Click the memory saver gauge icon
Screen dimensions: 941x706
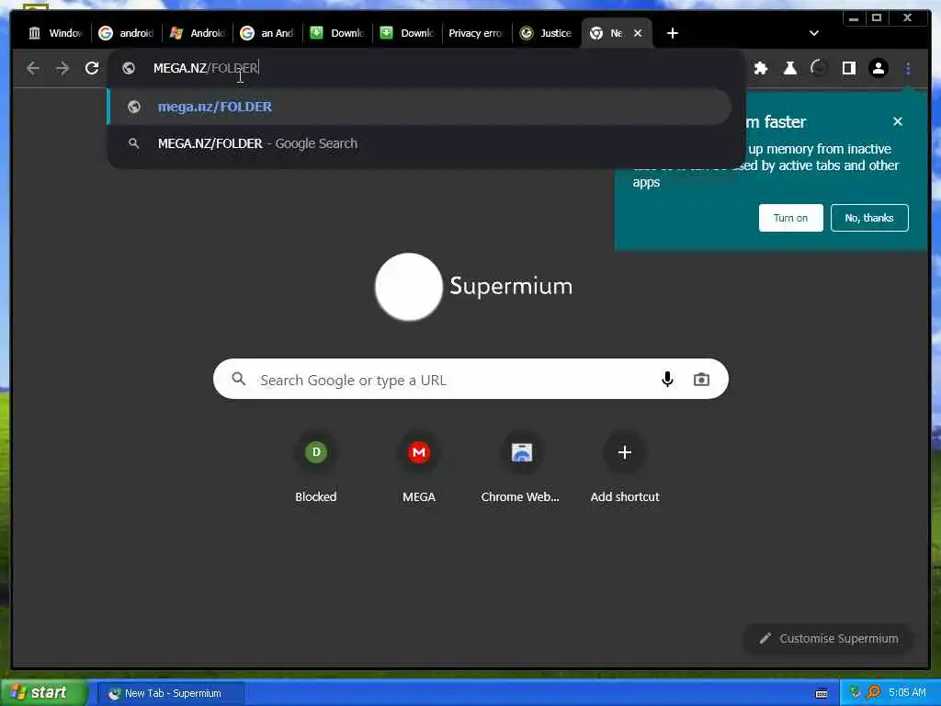pyautogui.click(x=819, y=68)
